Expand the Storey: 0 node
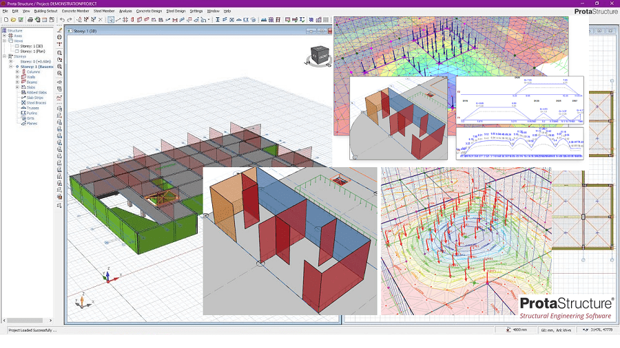The image size is (620, 348). pos(10,61)
